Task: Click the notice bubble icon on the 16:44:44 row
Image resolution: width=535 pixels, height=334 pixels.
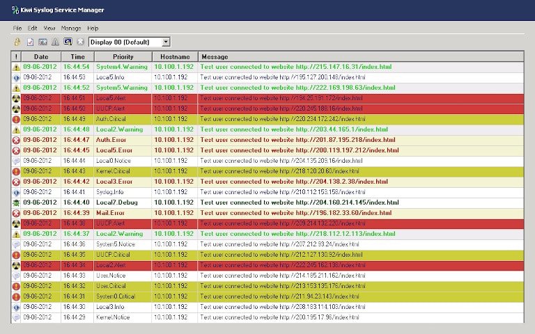Action: tap(16, 161)
